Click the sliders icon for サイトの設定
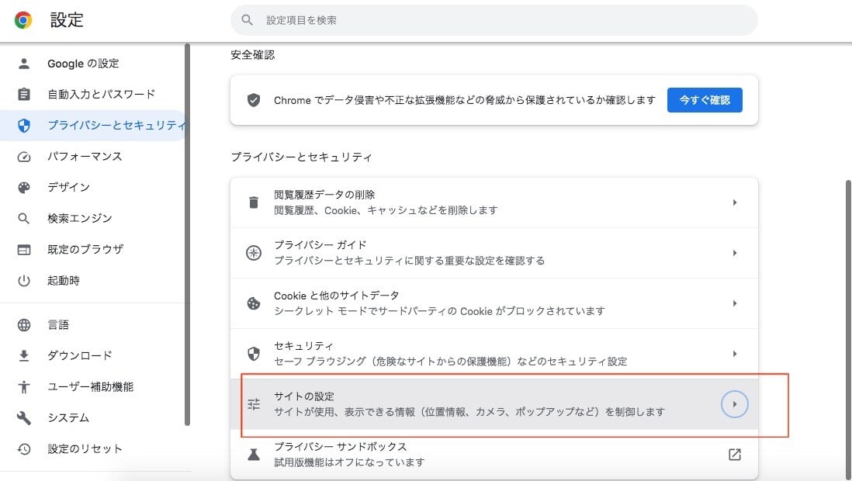The width and height of the screenshot is (852, 481). tap(254, 404)
